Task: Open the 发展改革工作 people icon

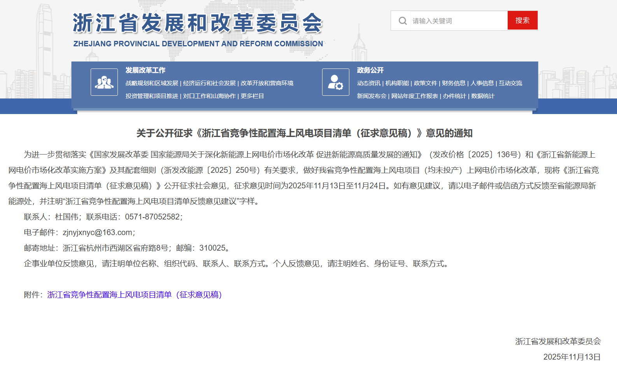Action: (x=104, y=82)
